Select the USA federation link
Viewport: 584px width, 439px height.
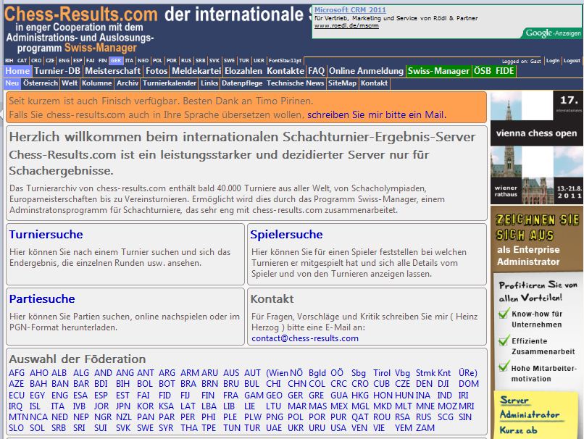point(338,428)
